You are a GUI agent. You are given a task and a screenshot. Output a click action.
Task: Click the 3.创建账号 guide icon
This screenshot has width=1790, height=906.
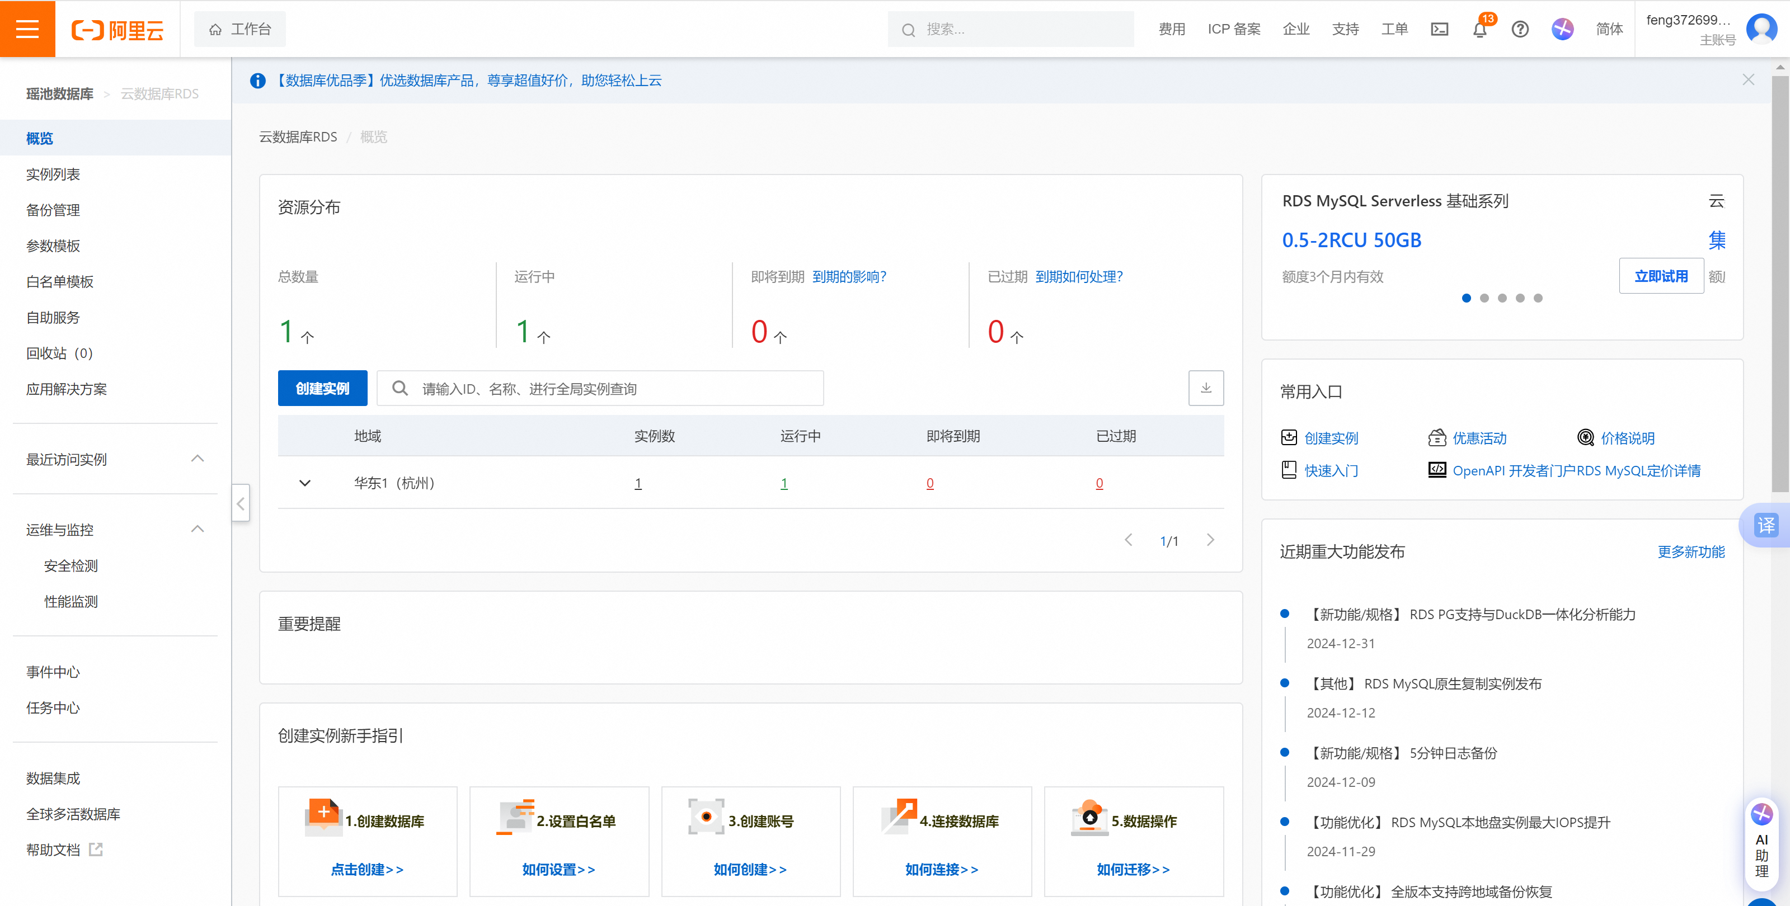706,817
